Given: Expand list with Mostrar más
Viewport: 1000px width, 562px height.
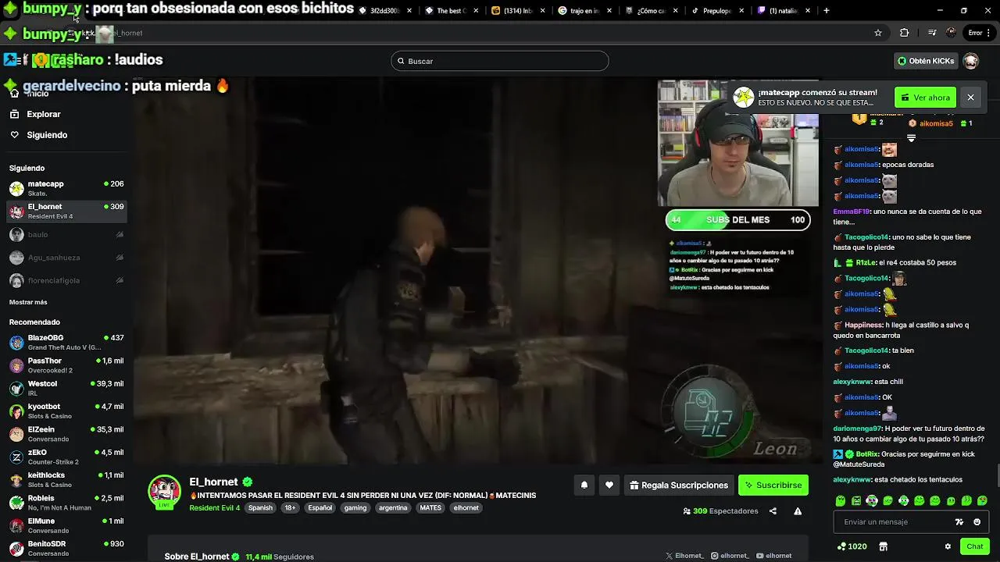Looking at the screenshot, I should (x=28, y=302).
